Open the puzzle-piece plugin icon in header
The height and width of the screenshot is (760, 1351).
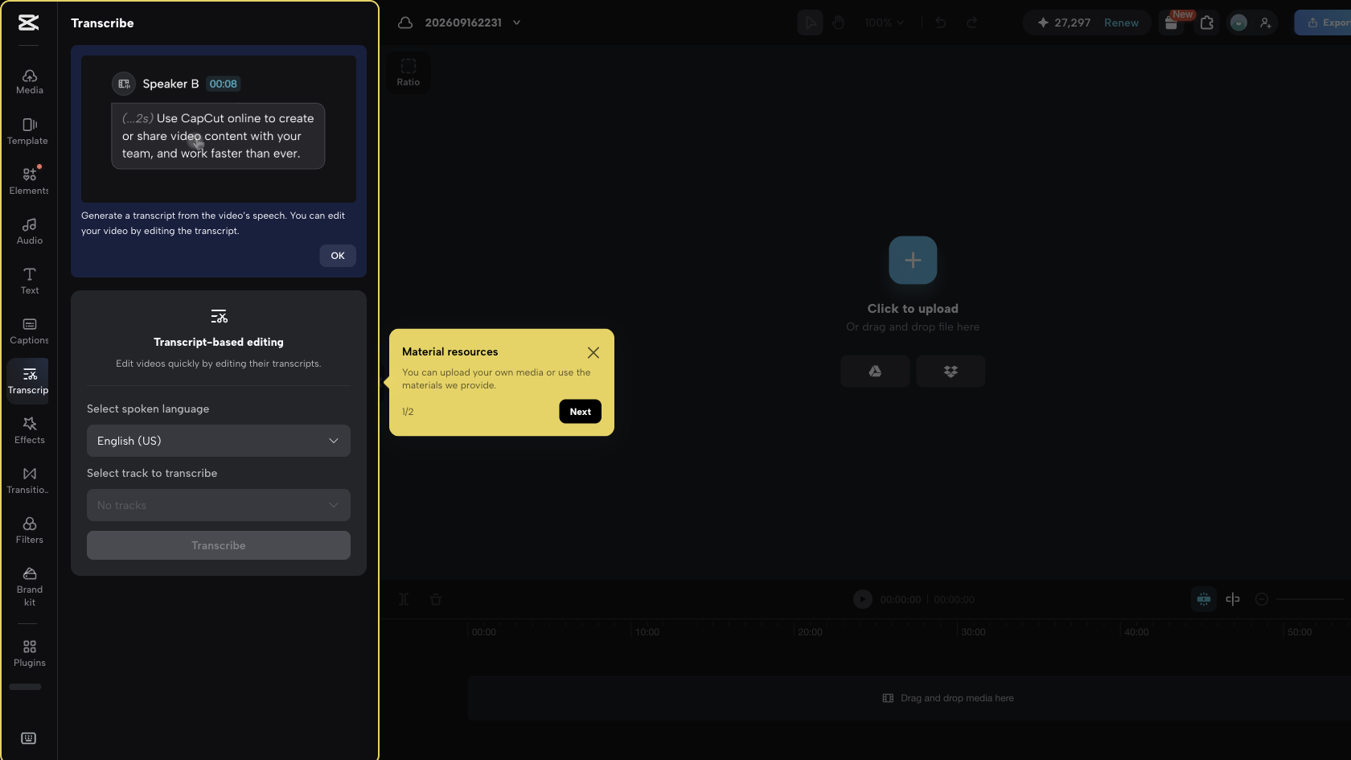1207,23
